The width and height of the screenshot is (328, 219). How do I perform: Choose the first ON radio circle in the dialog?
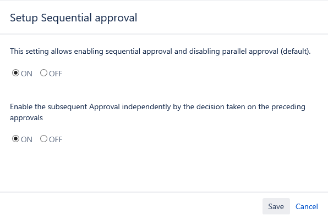tap(16, 73)
